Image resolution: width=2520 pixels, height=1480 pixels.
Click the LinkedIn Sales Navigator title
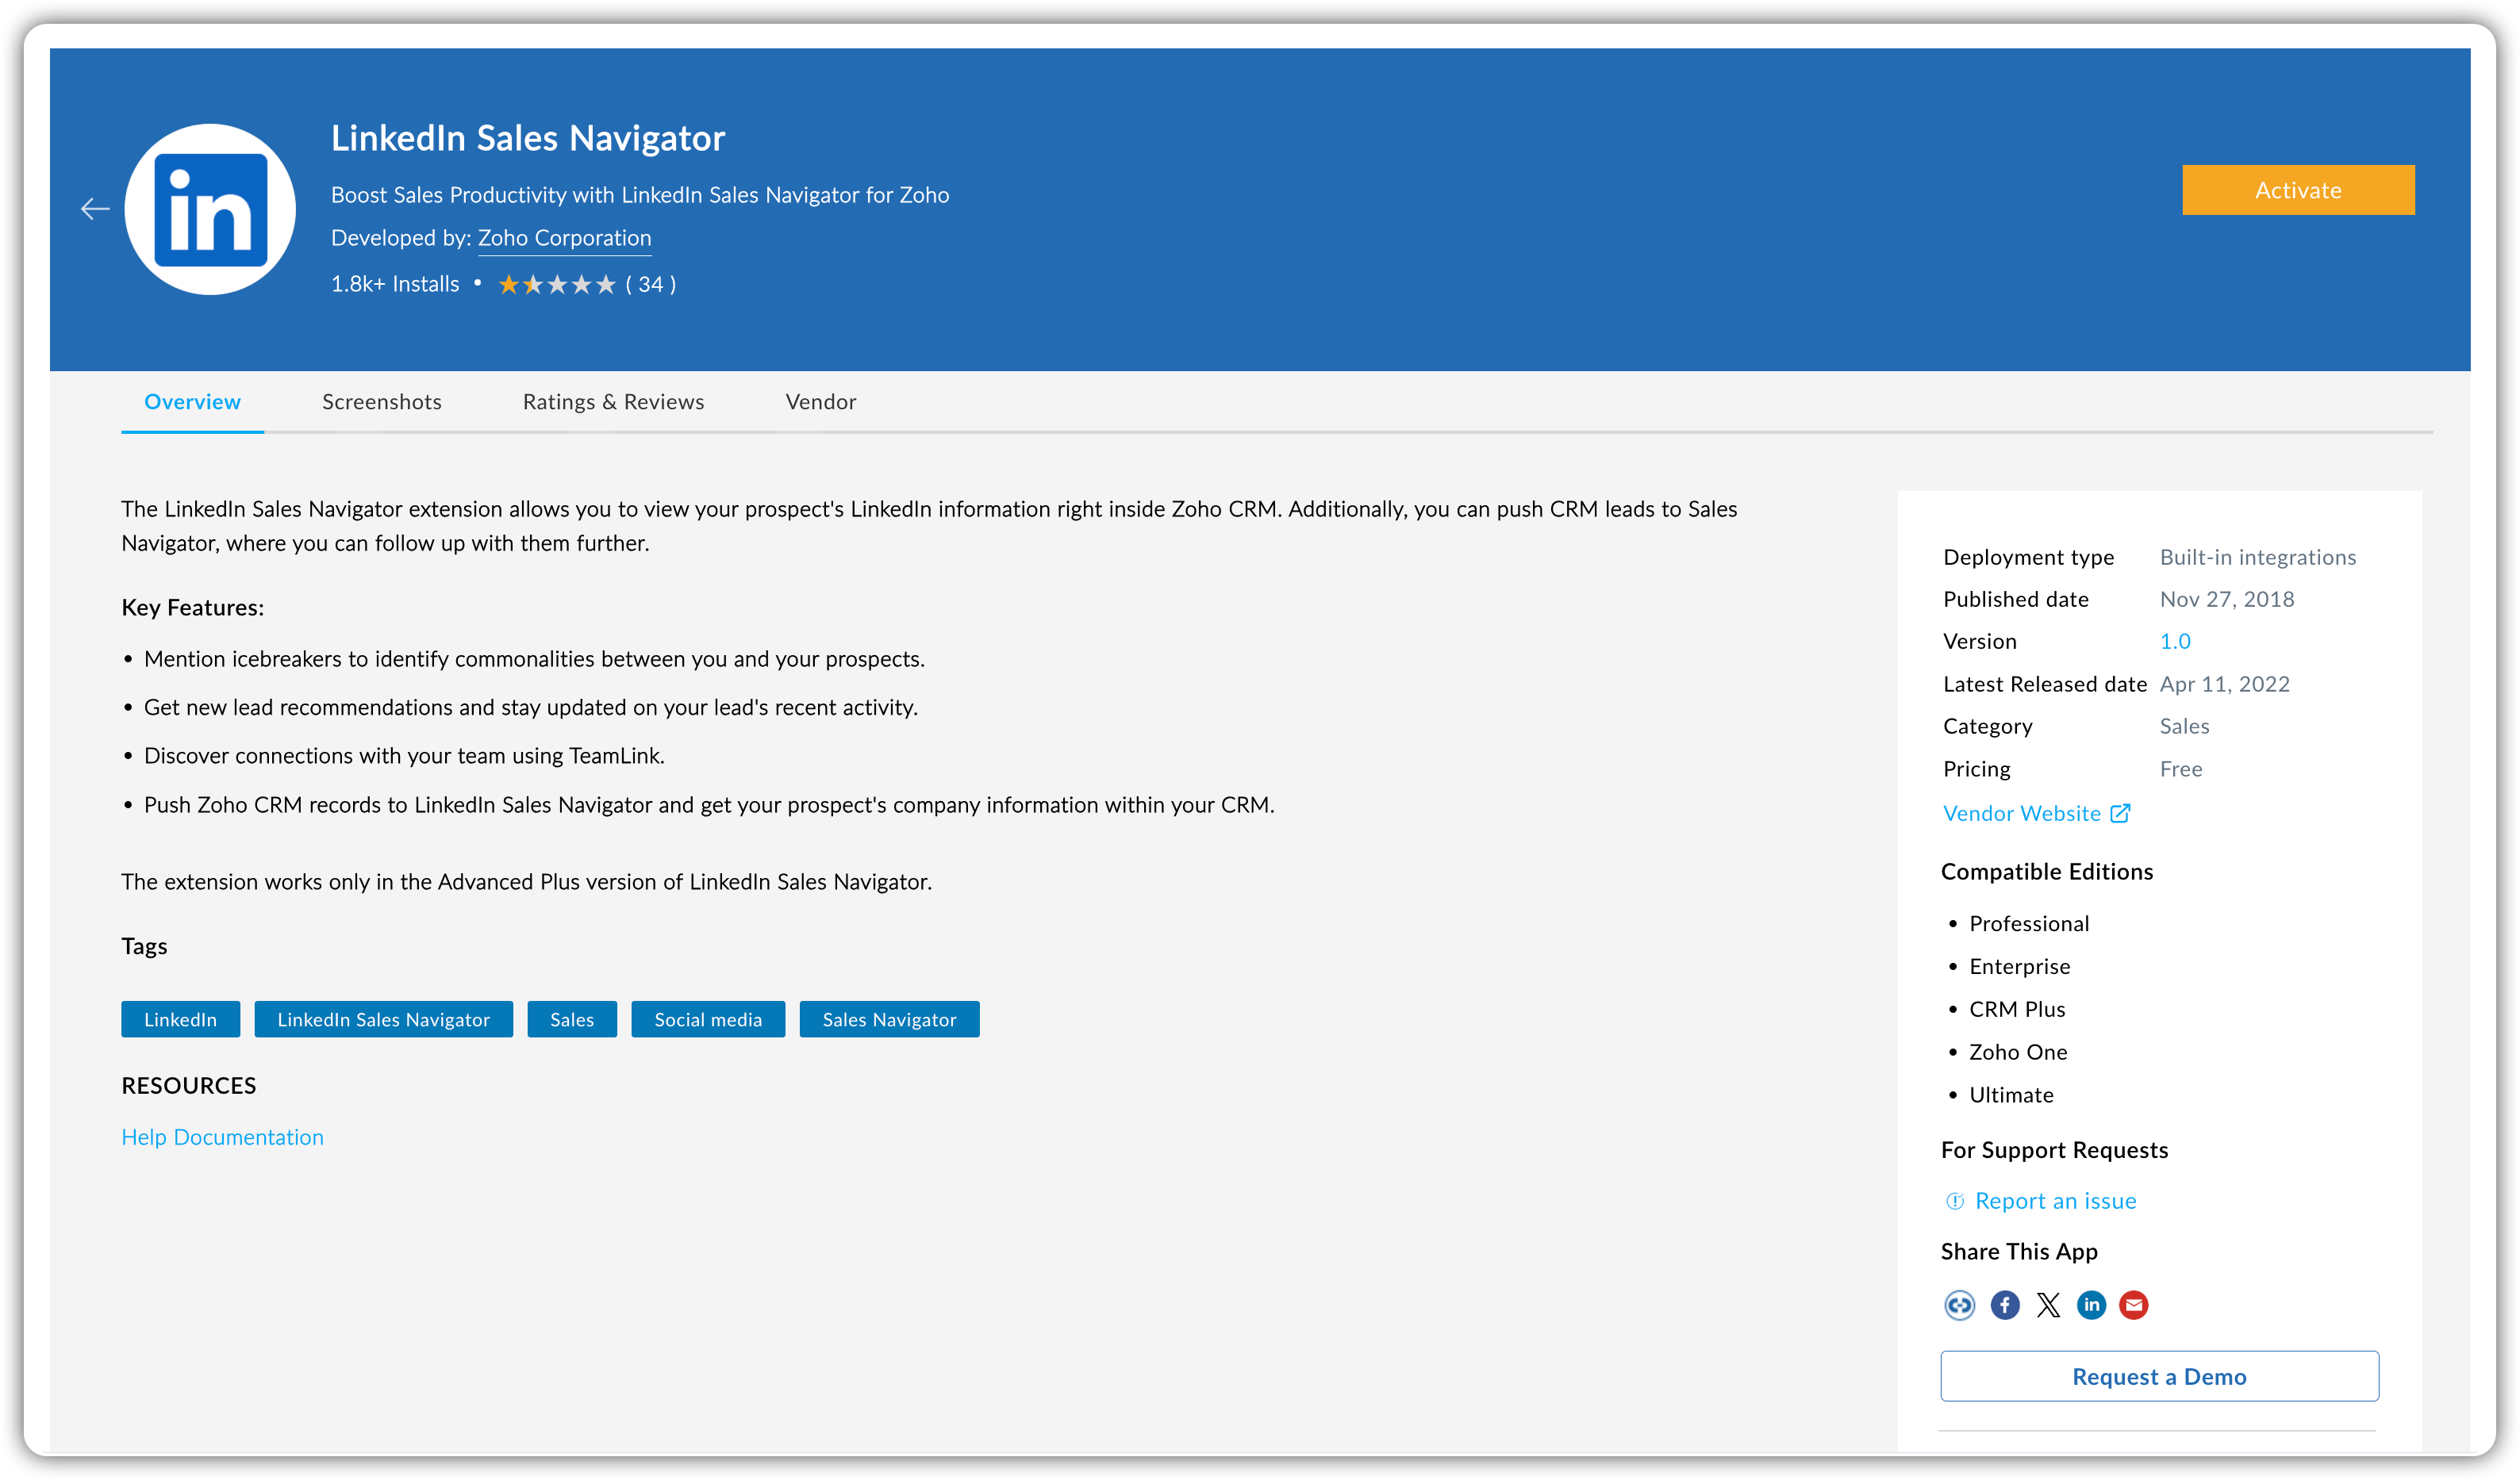tap(528, 138)
